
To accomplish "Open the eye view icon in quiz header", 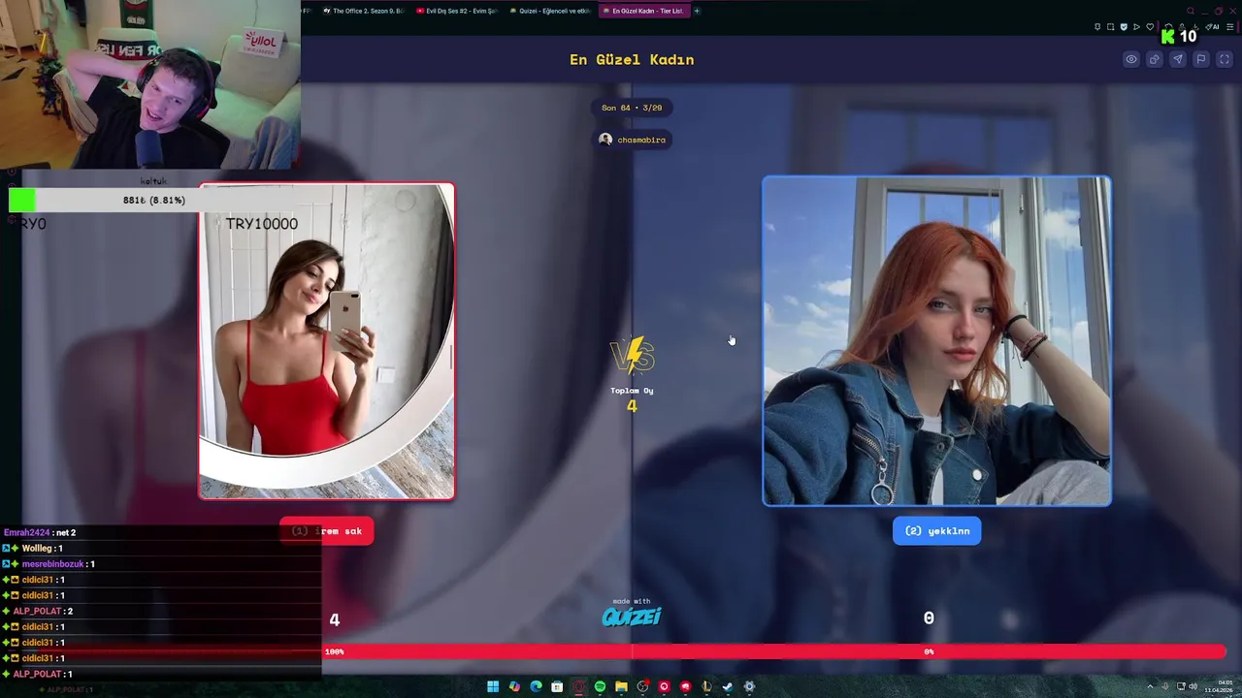I will coord(1131,59).
